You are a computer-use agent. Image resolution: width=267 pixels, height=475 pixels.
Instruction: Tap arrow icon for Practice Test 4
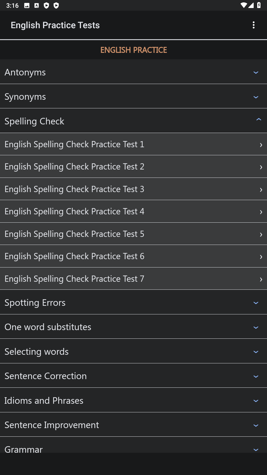point(261,212)
